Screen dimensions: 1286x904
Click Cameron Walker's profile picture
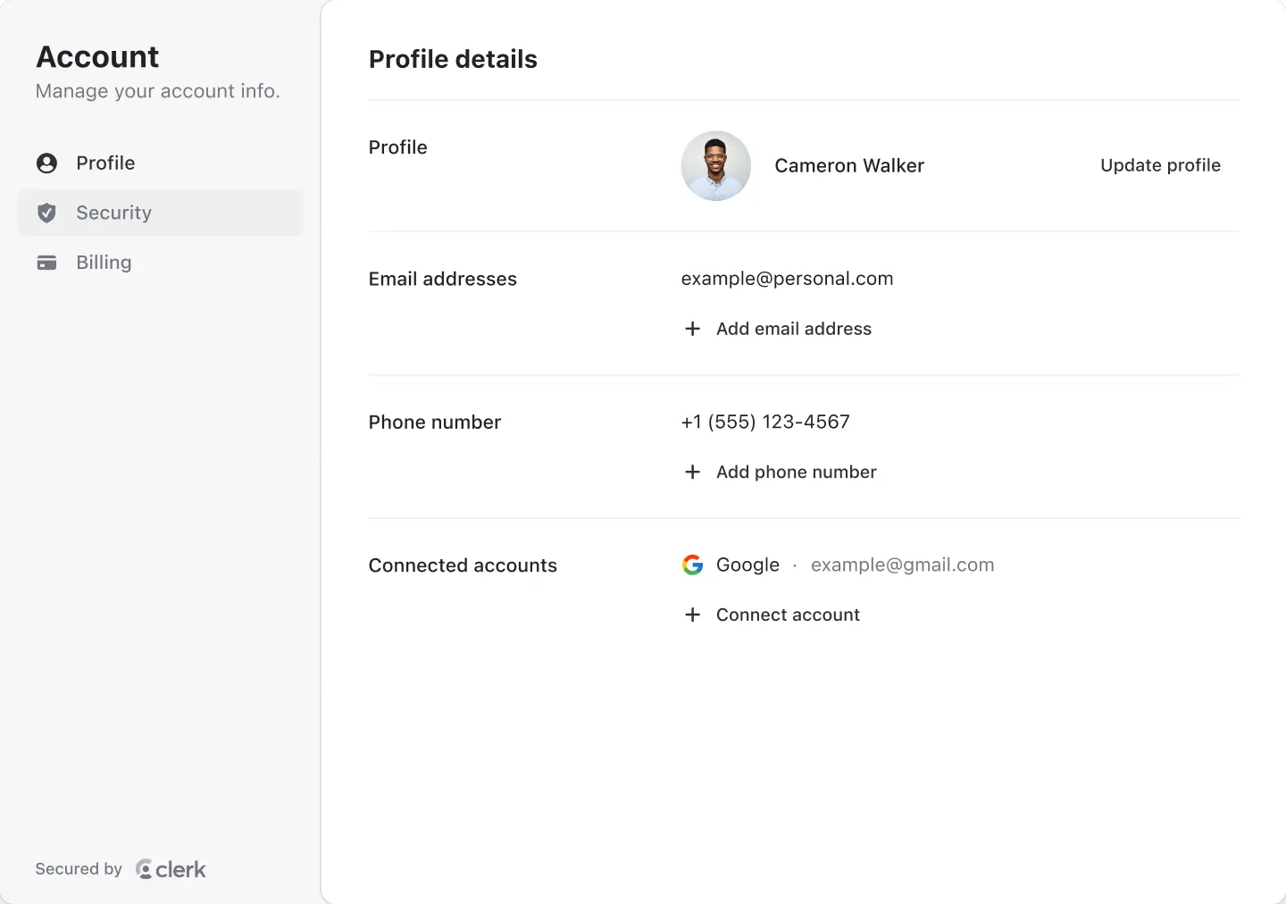pyautogui.click(x=715, y=165)
